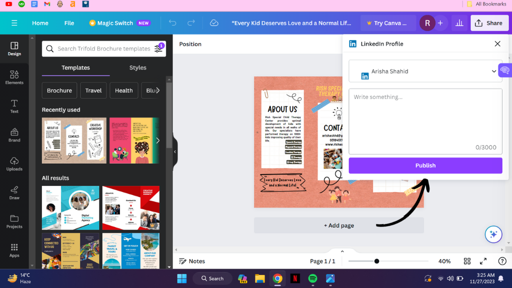
Task: Open the File menu
Action: pyautogui.click(x=69, y=23)
